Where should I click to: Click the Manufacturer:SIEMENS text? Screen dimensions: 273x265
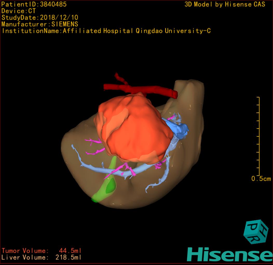(x=40, y=24)
